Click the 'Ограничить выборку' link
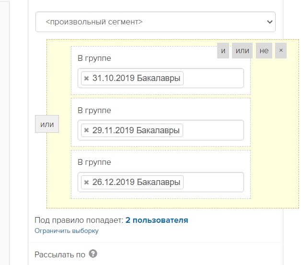 point(67,230)
